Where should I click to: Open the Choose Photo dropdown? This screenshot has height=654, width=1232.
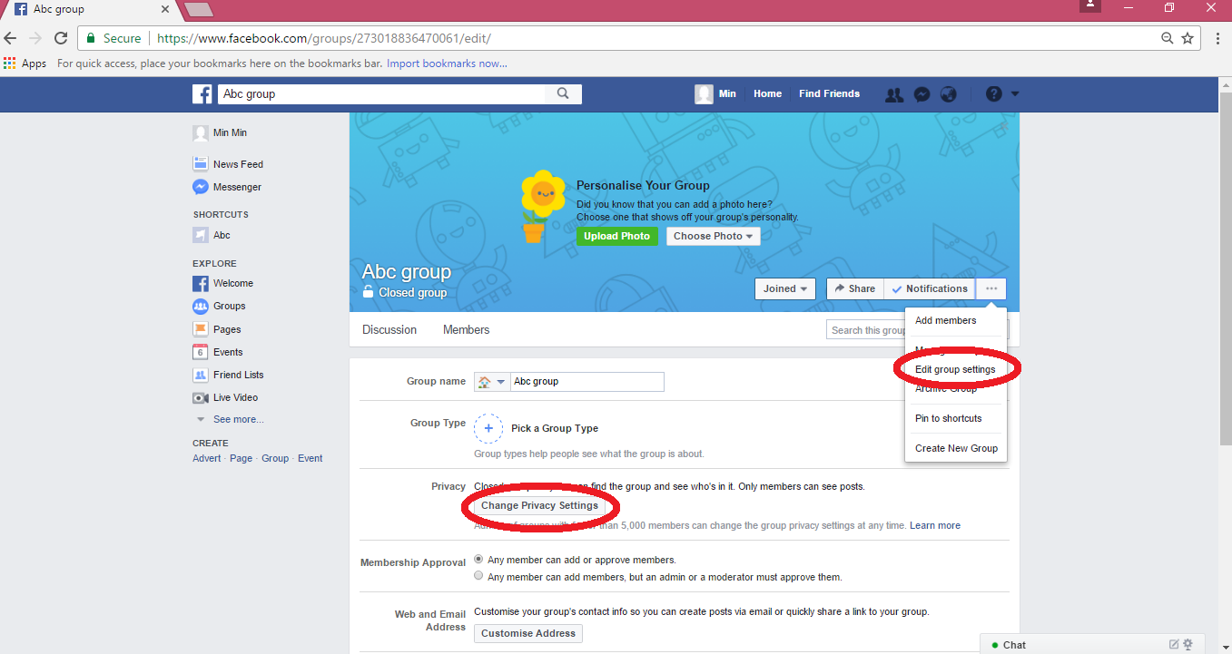pos(714,236)
